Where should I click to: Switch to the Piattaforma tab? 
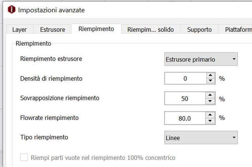237,30
